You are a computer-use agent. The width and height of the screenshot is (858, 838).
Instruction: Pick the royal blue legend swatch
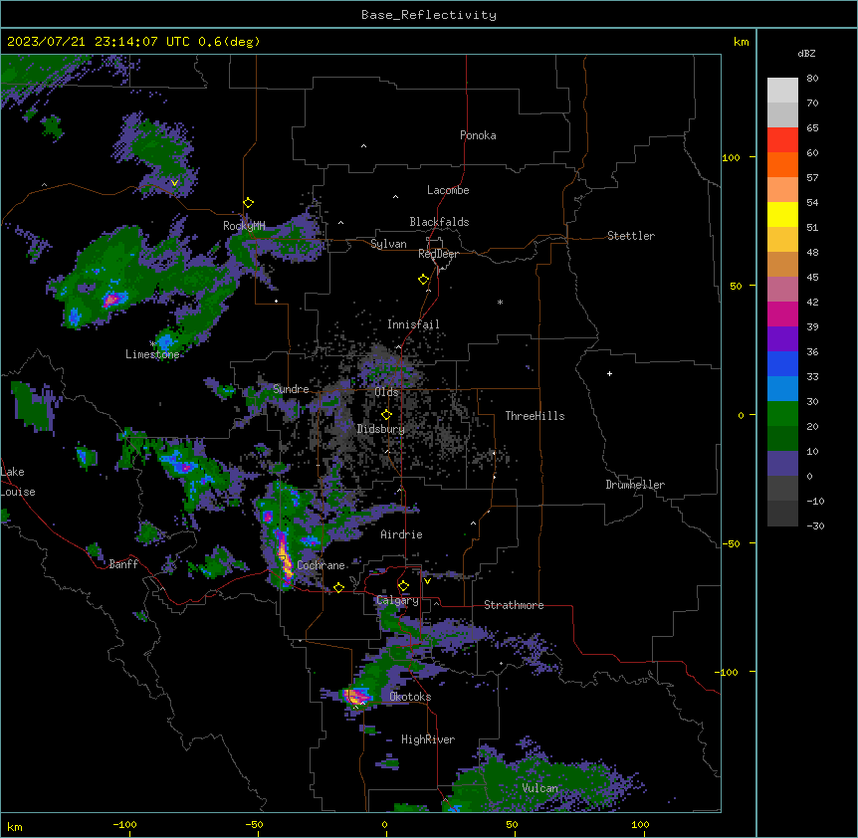[782, 363]
